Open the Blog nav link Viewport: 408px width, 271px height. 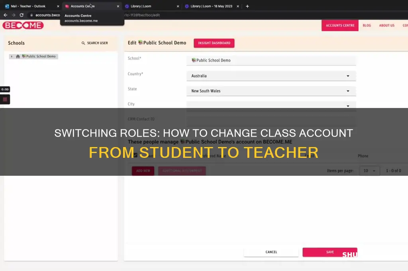[367, 25]
